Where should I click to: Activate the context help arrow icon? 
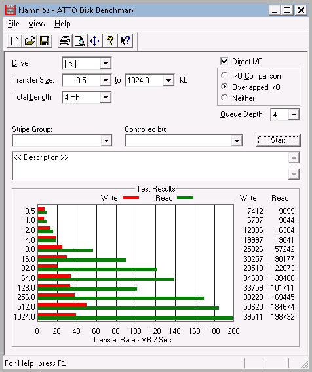[125, 41]
